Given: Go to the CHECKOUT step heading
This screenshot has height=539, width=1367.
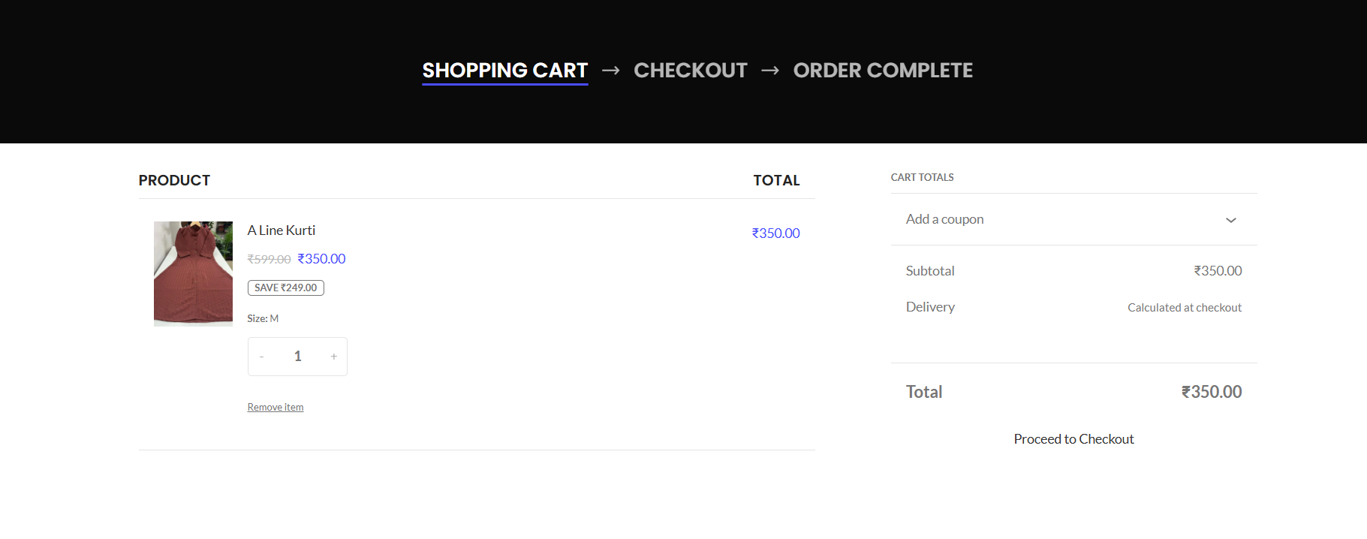Looking at the screenshot, I should click(690, 71).
